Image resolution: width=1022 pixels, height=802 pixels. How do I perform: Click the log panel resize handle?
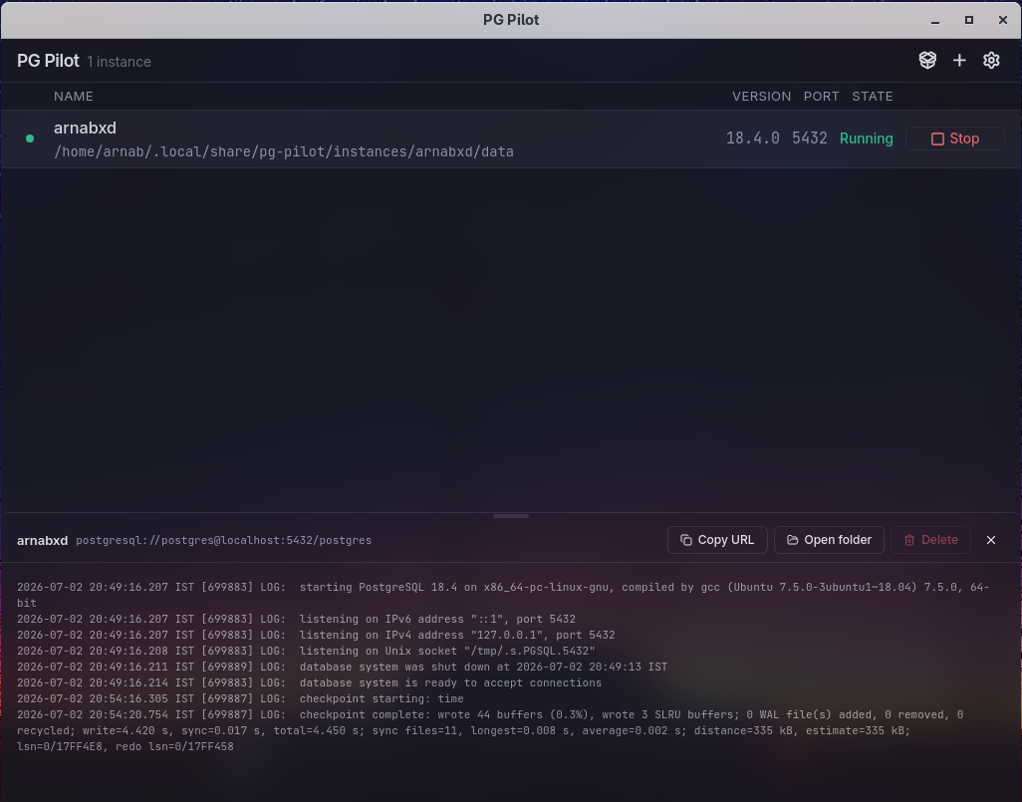click(511, 516)
